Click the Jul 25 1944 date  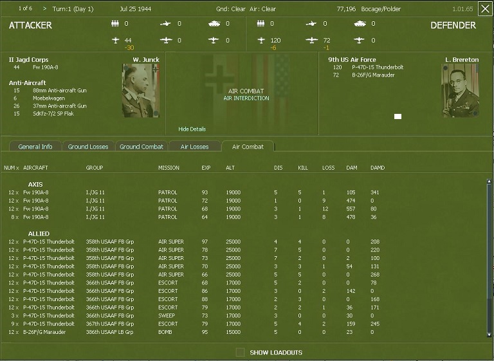click(136, 9)
